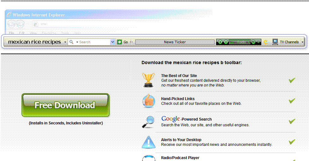Stop the radio player
Viewport: 309px width, 161px height.
point(220,42)
